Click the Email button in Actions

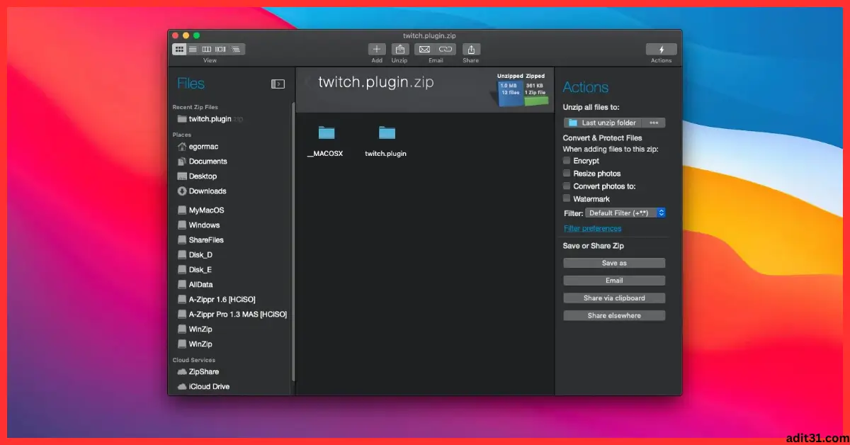614,281
